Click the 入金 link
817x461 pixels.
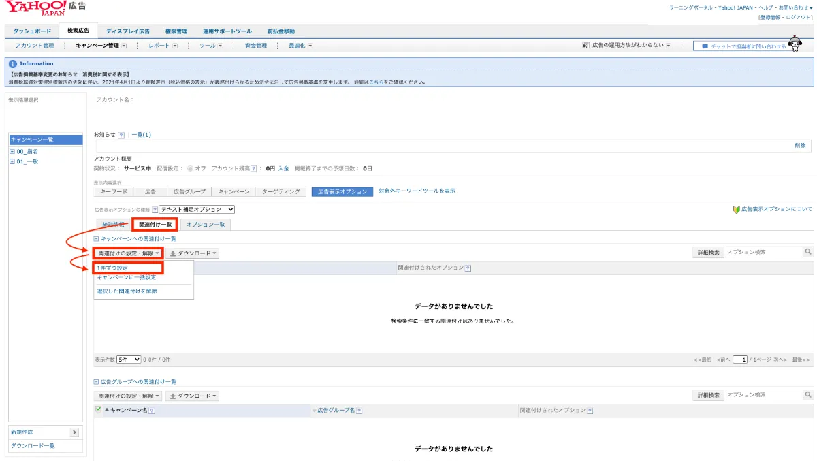(283, 168)
